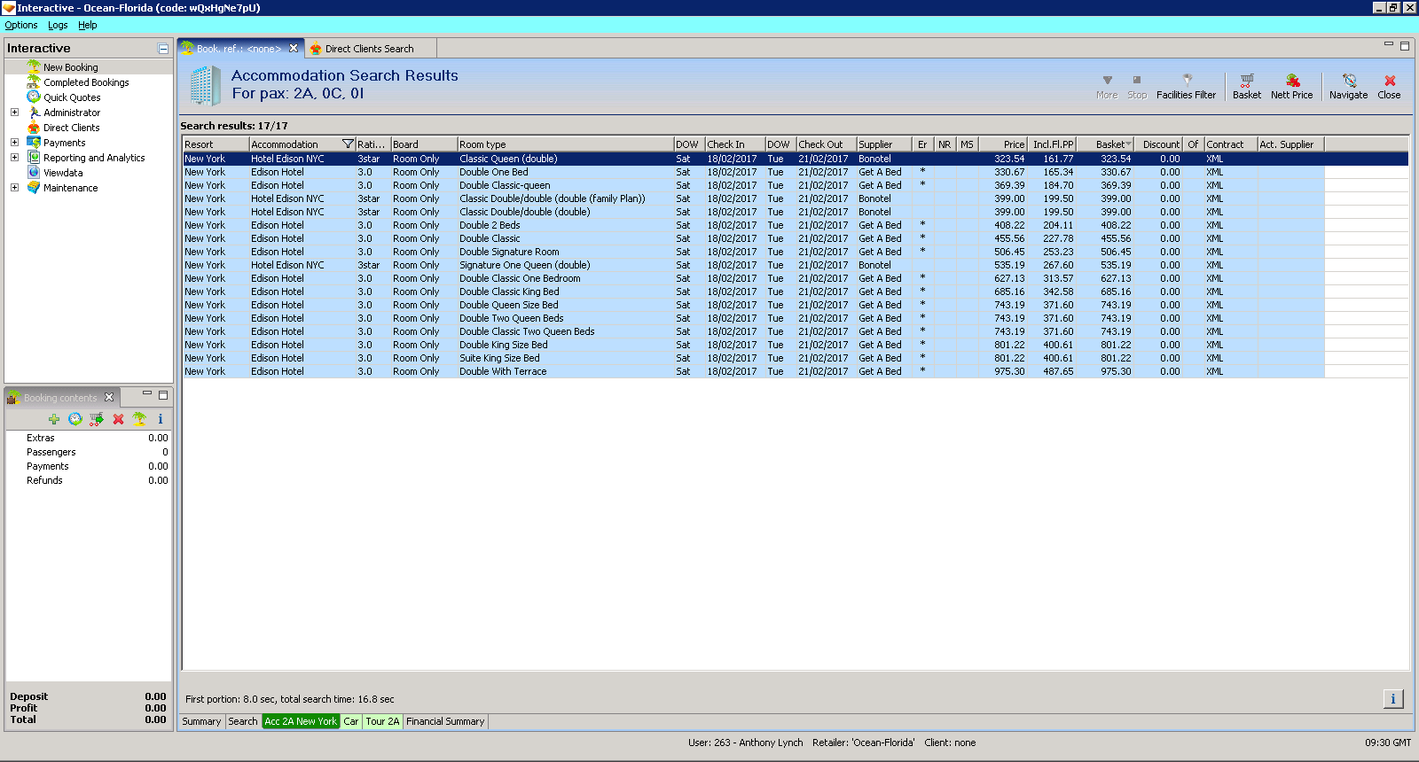The width and height of the screenshot is (1419, 762).
Task: Switch to the Car bottom tab
Action: point(351,721)
